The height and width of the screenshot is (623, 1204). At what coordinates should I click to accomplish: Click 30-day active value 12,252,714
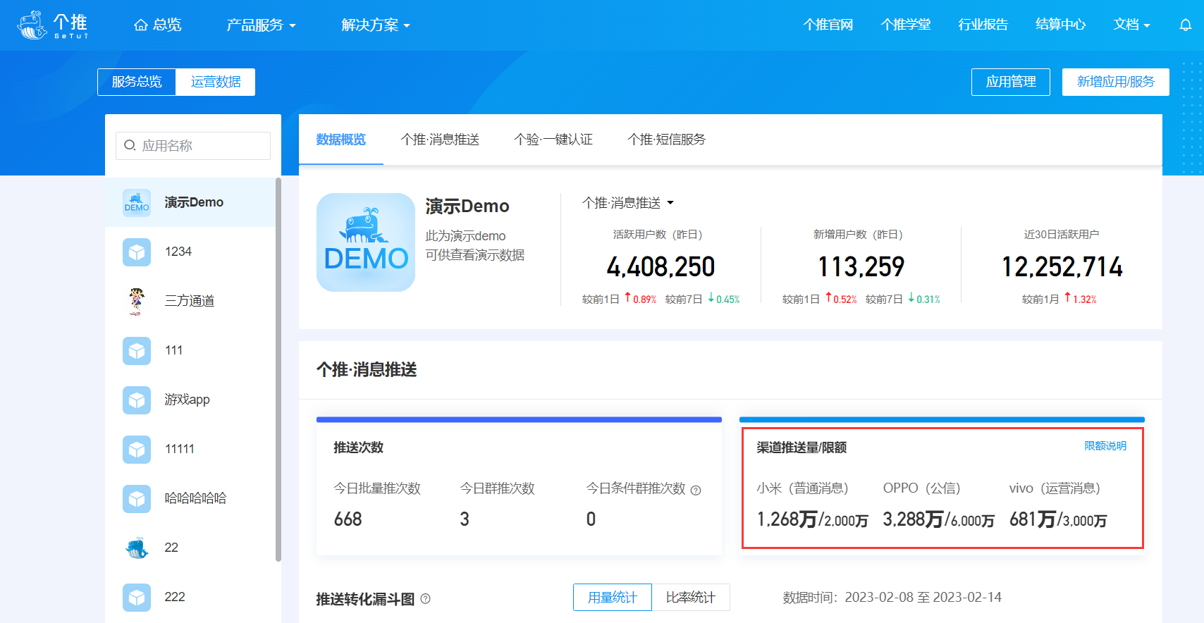point(1062,267)
